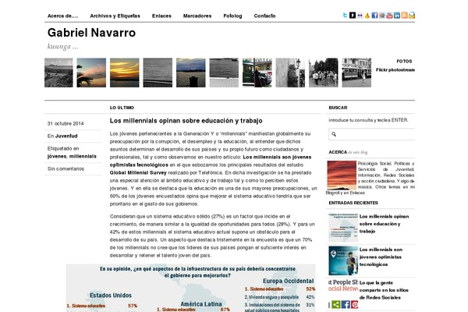Open Fotolog in the navigation
468x312 pixels.
[232, 16]
